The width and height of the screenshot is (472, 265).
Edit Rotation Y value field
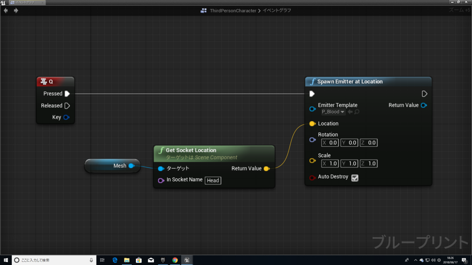349,143
